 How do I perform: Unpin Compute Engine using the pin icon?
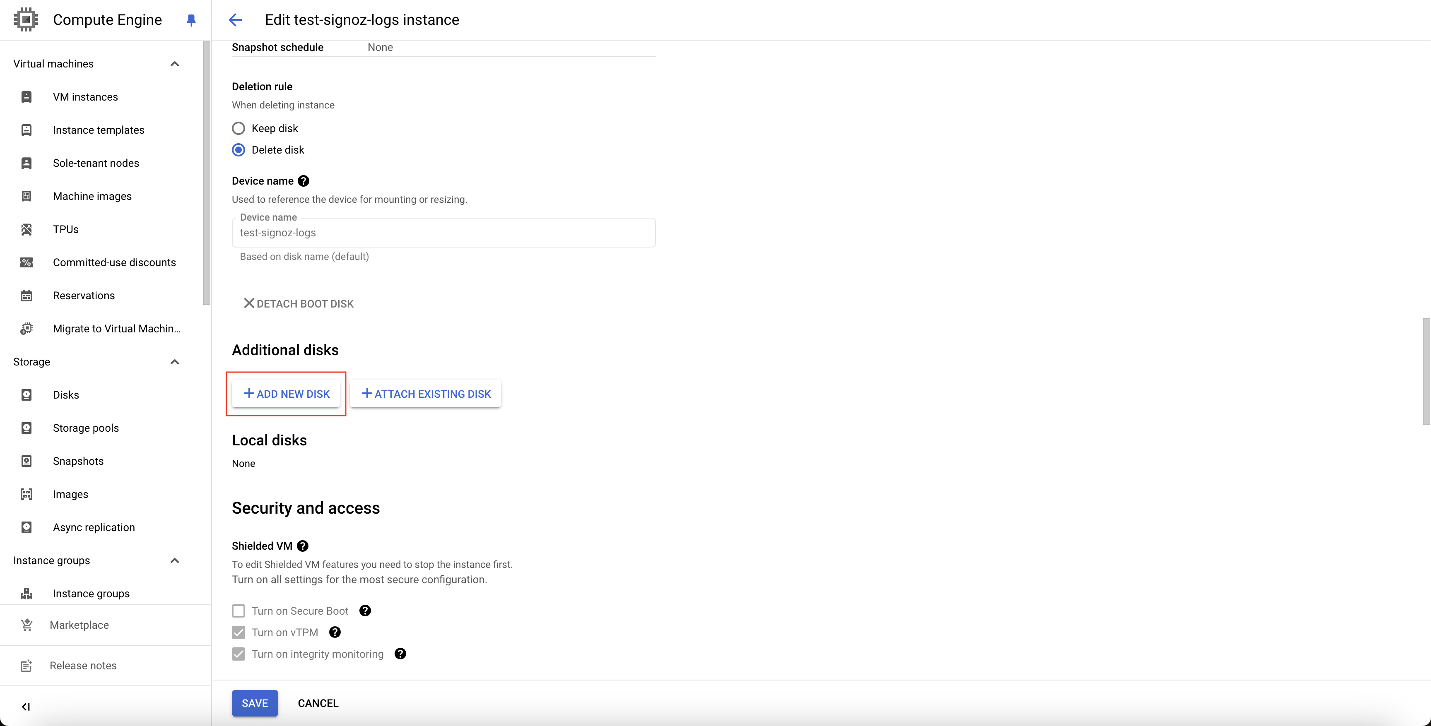click(x=191, y=20)
